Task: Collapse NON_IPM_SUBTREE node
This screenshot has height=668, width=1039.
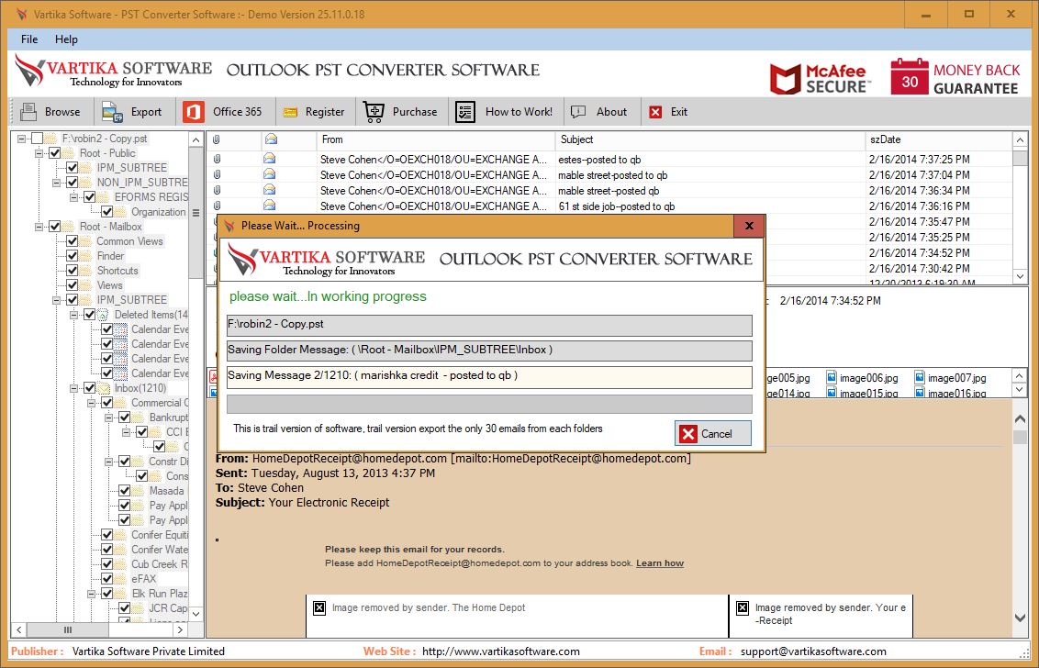Action: pos(56,183)
